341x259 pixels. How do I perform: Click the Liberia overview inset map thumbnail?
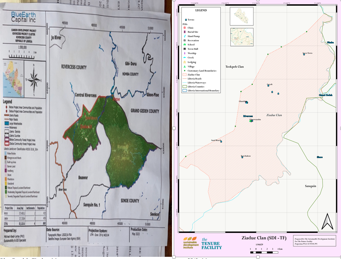point(242,16)
